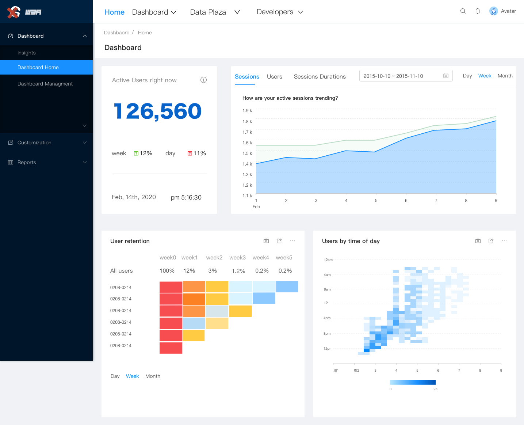Select Day granularity in sessions chart
The image size is (524, 425).
point(467,76)
